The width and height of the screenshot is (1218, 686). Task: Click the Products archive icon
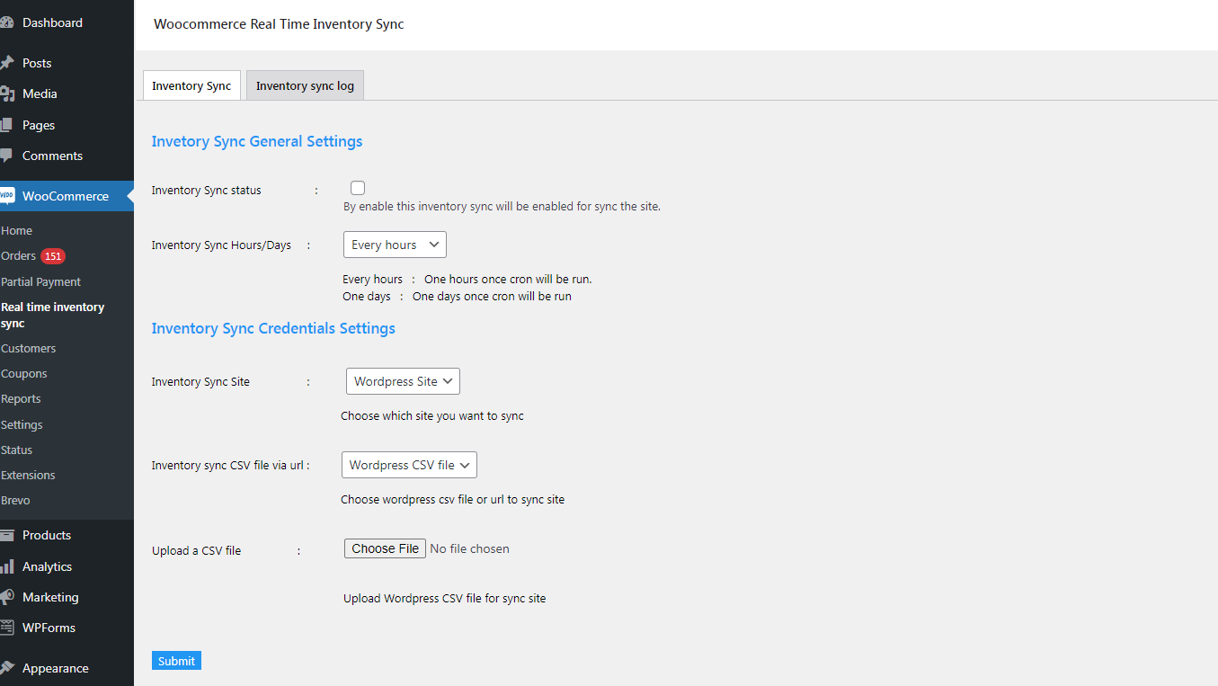click(6, 535)
